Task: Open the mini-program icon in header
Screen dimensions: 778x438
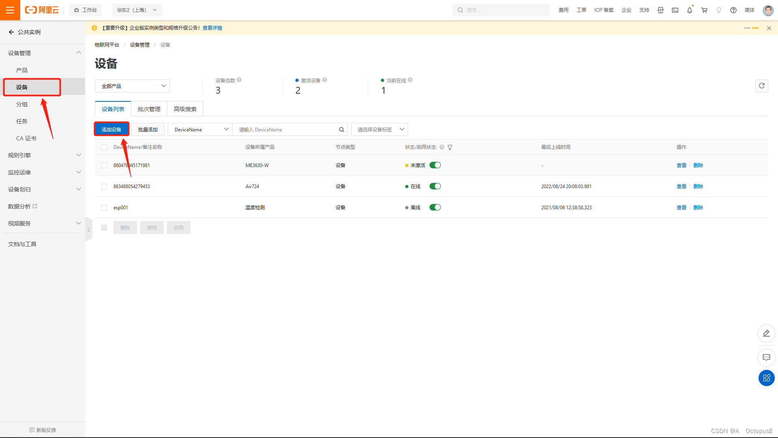Action: [x=660, y=10]
